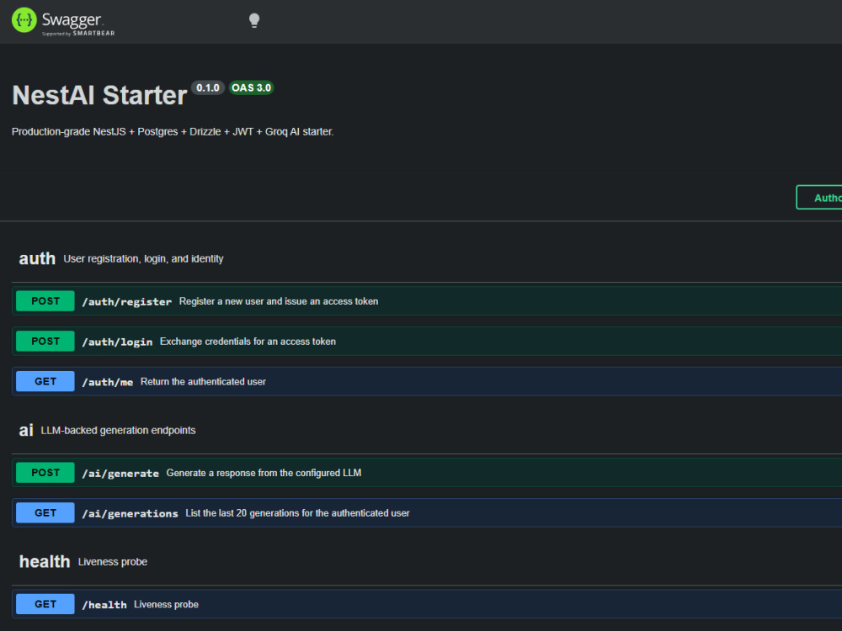842x631 pixels.
Task: Open the Authorize button
Action: click(x=819, y=198)
